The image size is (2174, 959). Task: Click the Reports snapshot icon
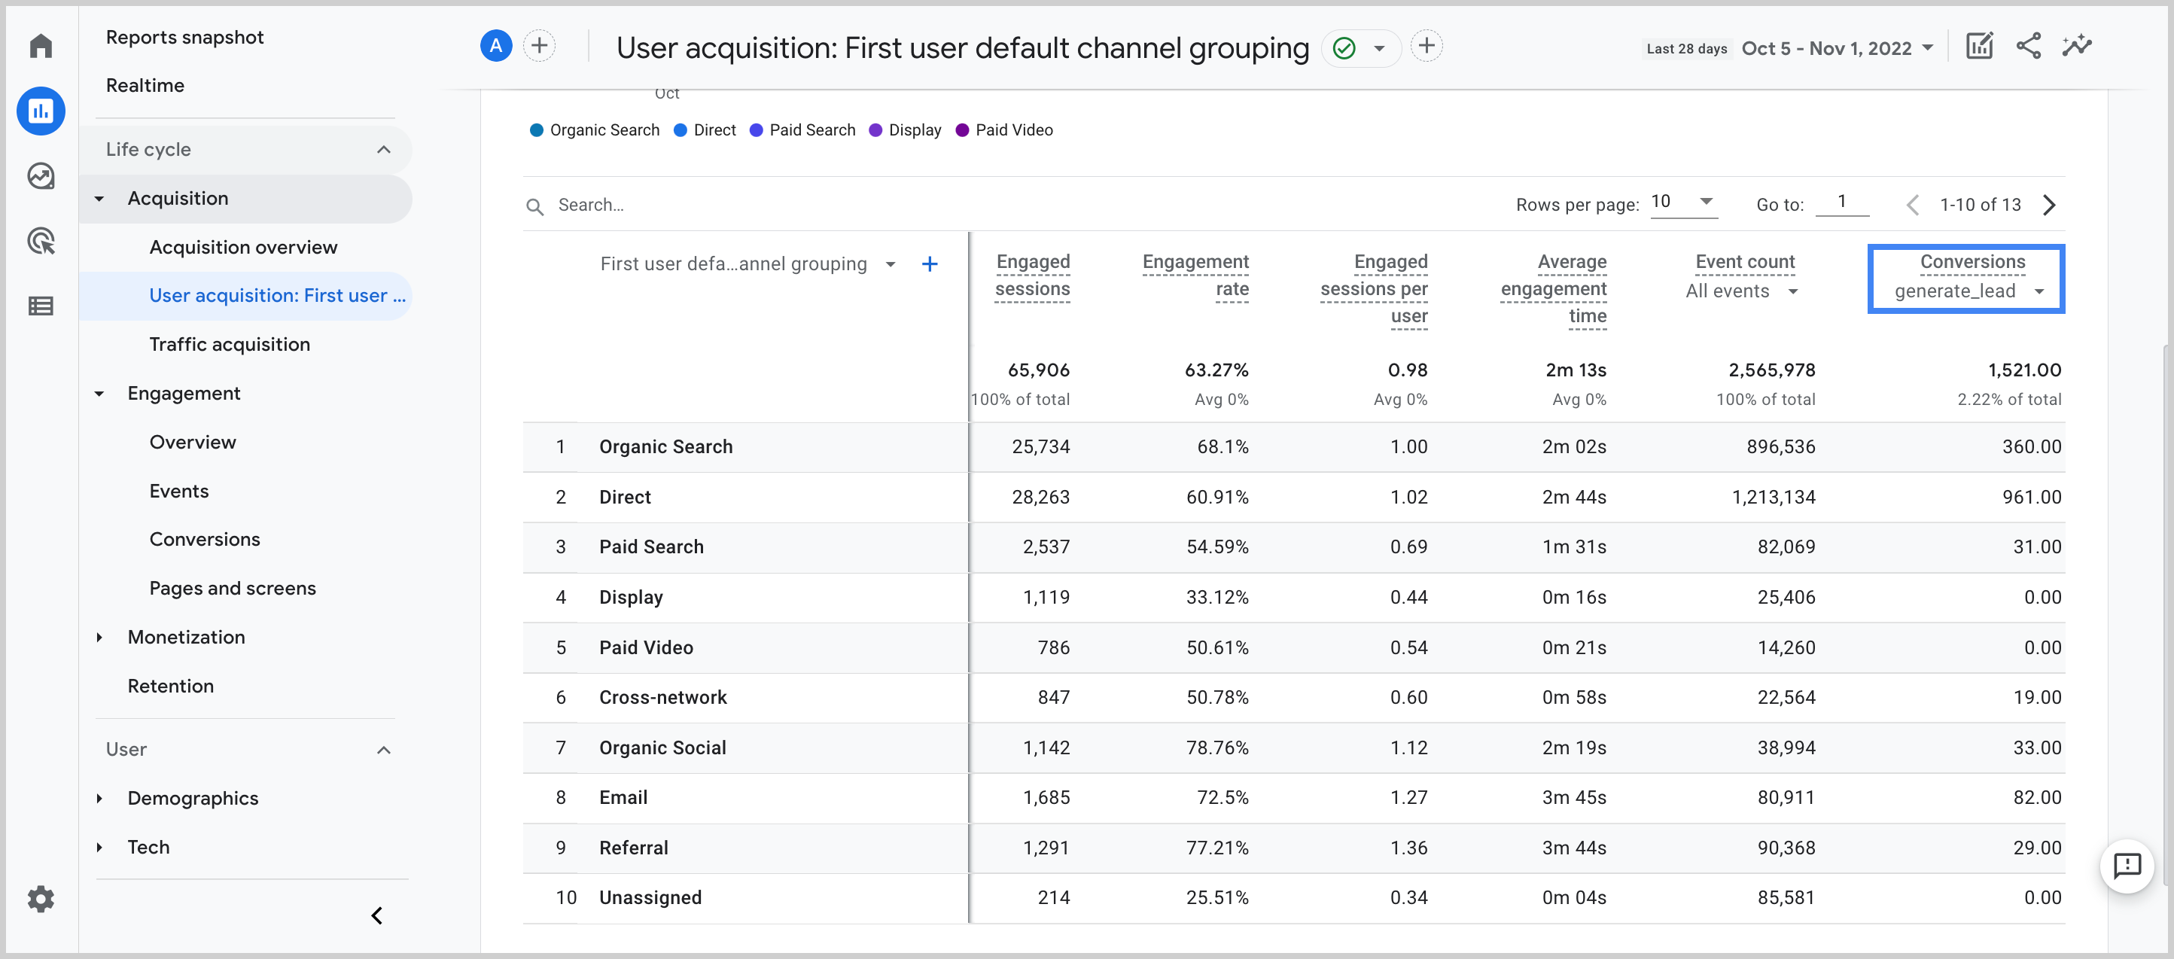(40, 111)
